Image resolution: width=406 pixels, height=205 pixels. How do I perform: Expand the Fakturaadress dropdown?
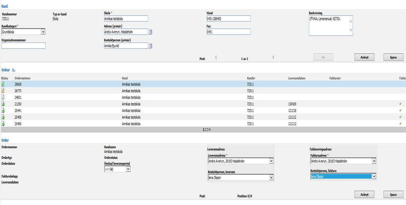point(373,161)
